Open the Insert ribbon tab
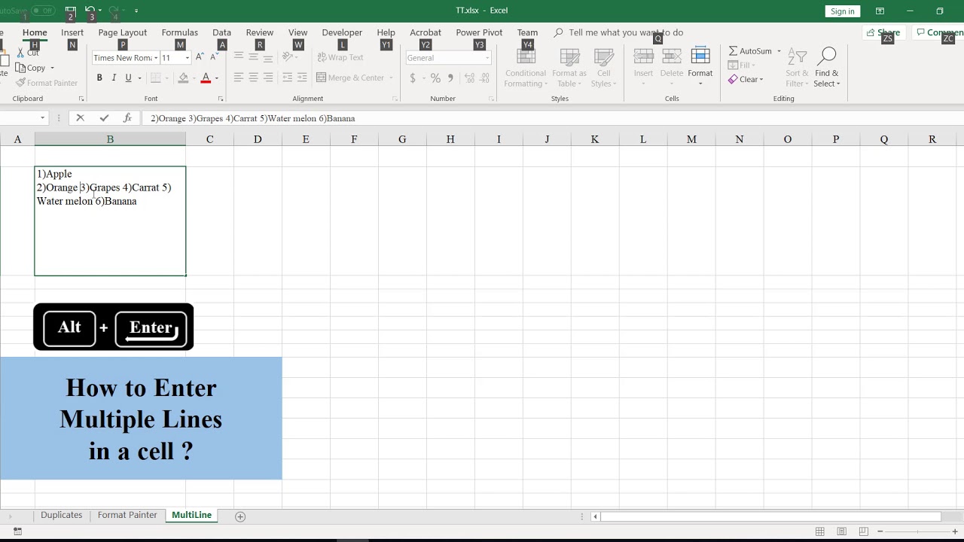The width and height of the screenshot is (964, 542). click(72, 32)
